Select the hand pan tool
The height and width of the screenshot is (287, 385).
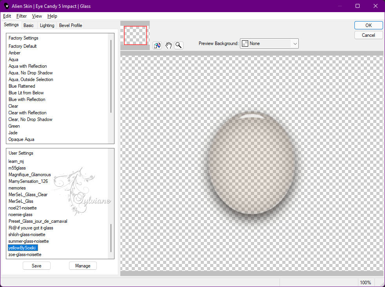(x=169, y=45)
